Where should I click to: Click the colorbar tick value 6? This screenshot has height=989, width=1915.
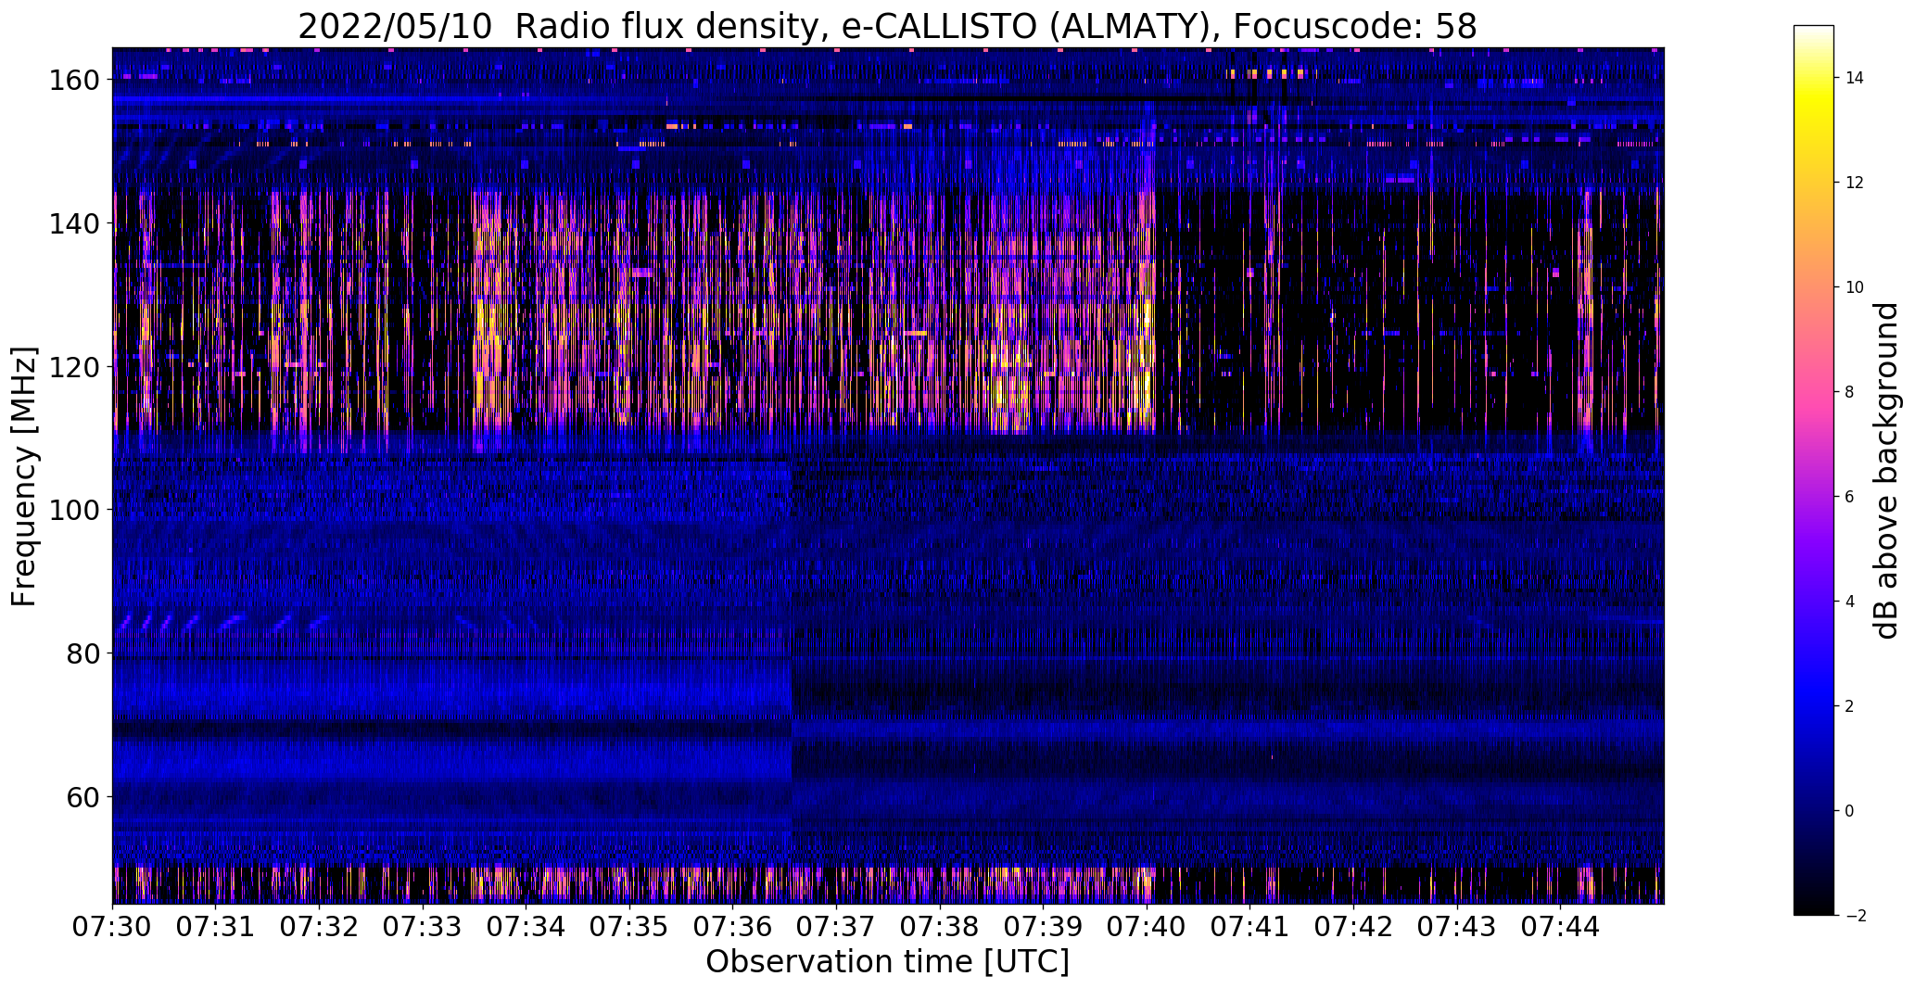(1850, 497)
